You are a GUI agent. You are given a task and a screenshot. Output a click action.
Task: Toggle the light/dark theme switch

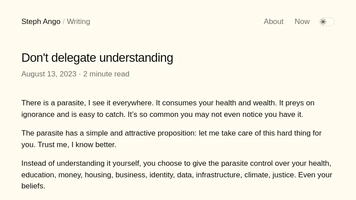click(x=327, y=22)
